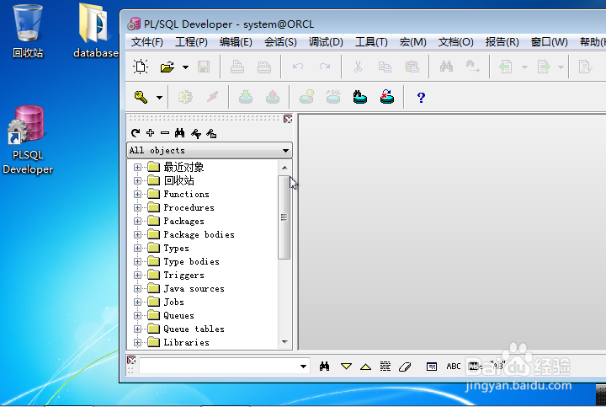Select the Type bodies tree item
This screenshot has width=606, height=407.
click(191, 261)
